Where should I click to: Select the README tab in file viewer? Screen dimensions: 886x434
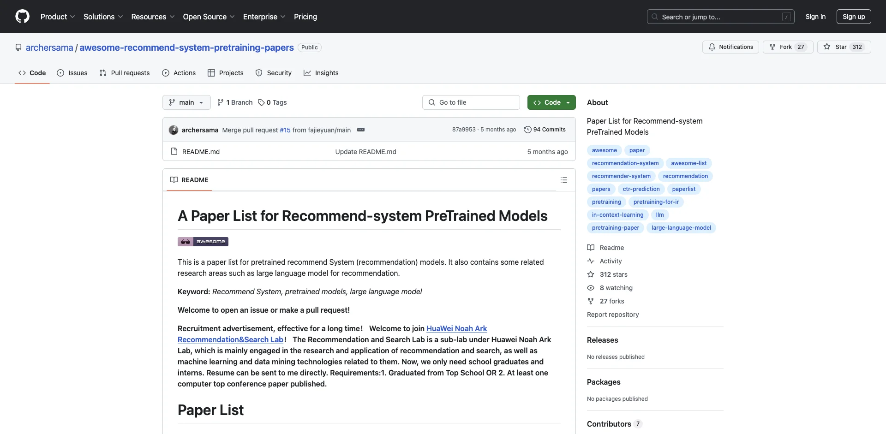[x=189, y=180]
